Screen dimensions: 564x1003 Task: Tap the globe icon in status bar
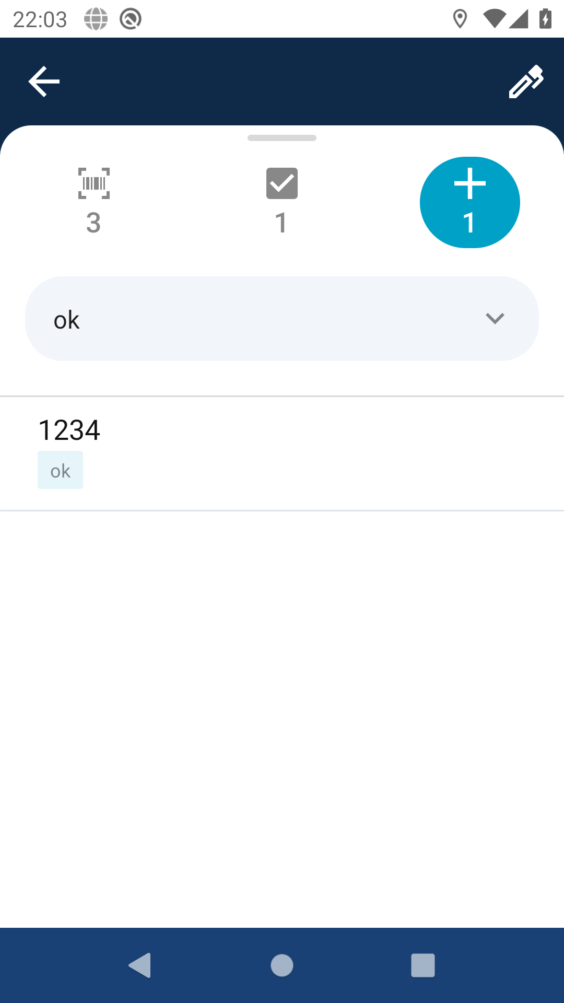tap(96, 19)
